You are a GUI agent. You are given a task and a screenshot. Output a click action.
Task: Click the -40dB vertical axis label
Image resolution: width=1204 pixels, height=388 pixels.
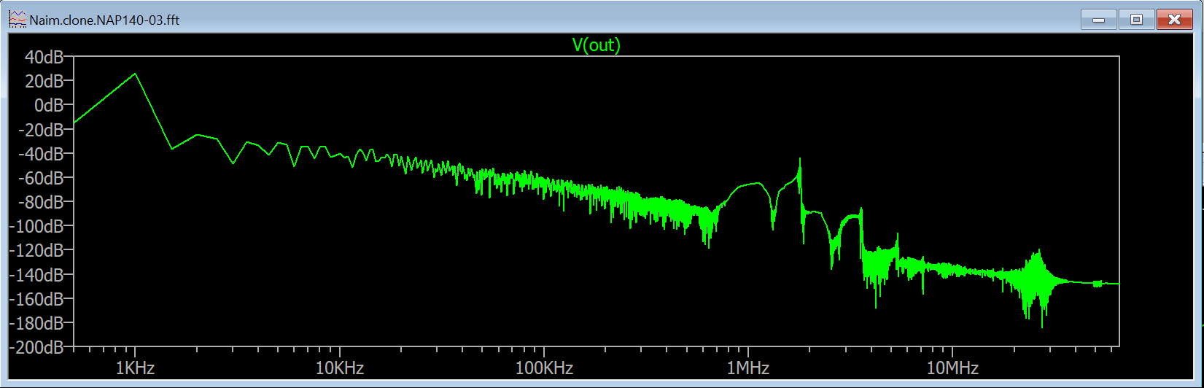40,153
